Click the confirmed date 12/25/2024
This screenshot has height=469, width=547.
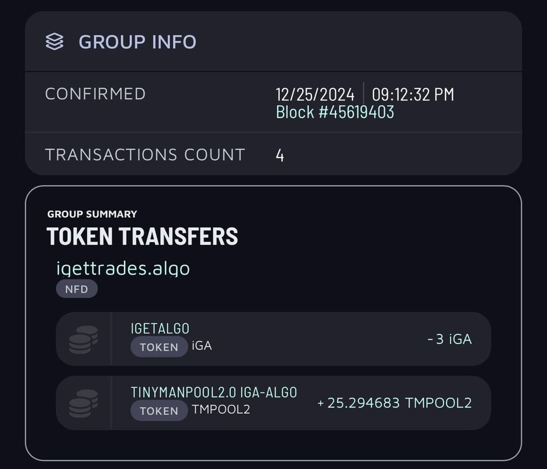(315, 95)
